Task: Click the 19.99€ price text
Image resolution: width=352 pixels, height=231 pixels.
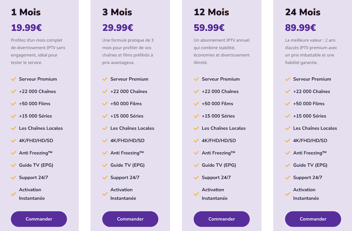Action: coord(26,28)
